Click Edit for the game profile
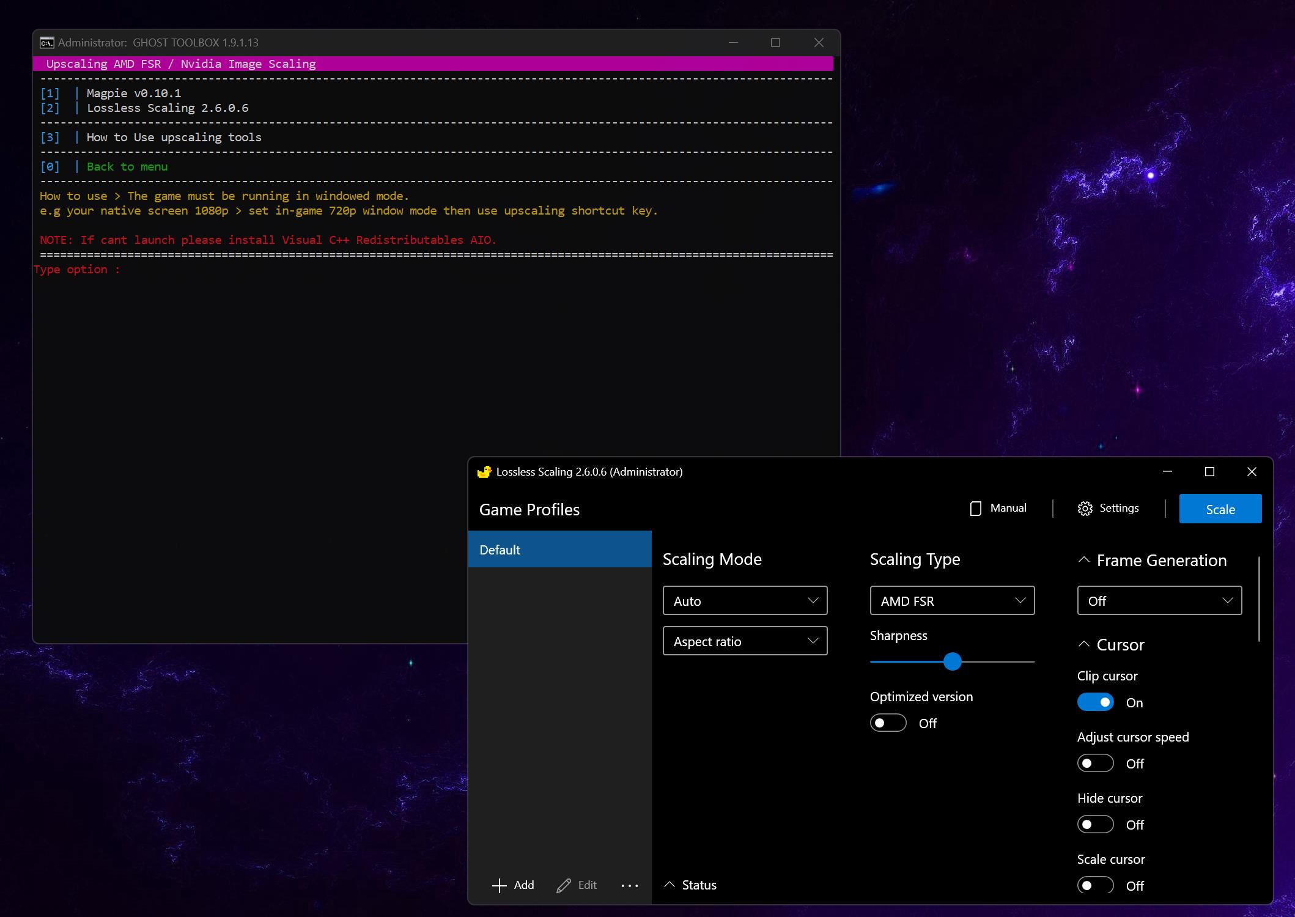The width and height of the screenshot is (1295, 917). (x=577, y=885)
